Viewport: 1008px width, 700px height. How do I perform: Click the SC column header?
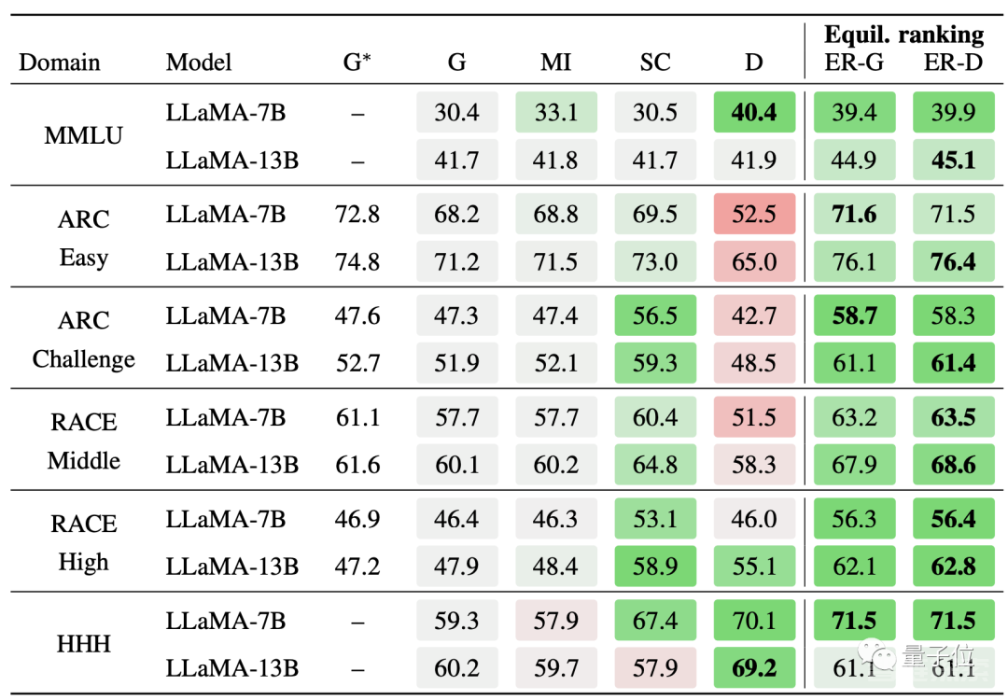click(x=655, y=63)
